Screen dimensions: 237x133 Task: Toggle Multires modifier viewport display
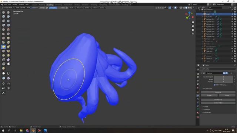[224, 73]
